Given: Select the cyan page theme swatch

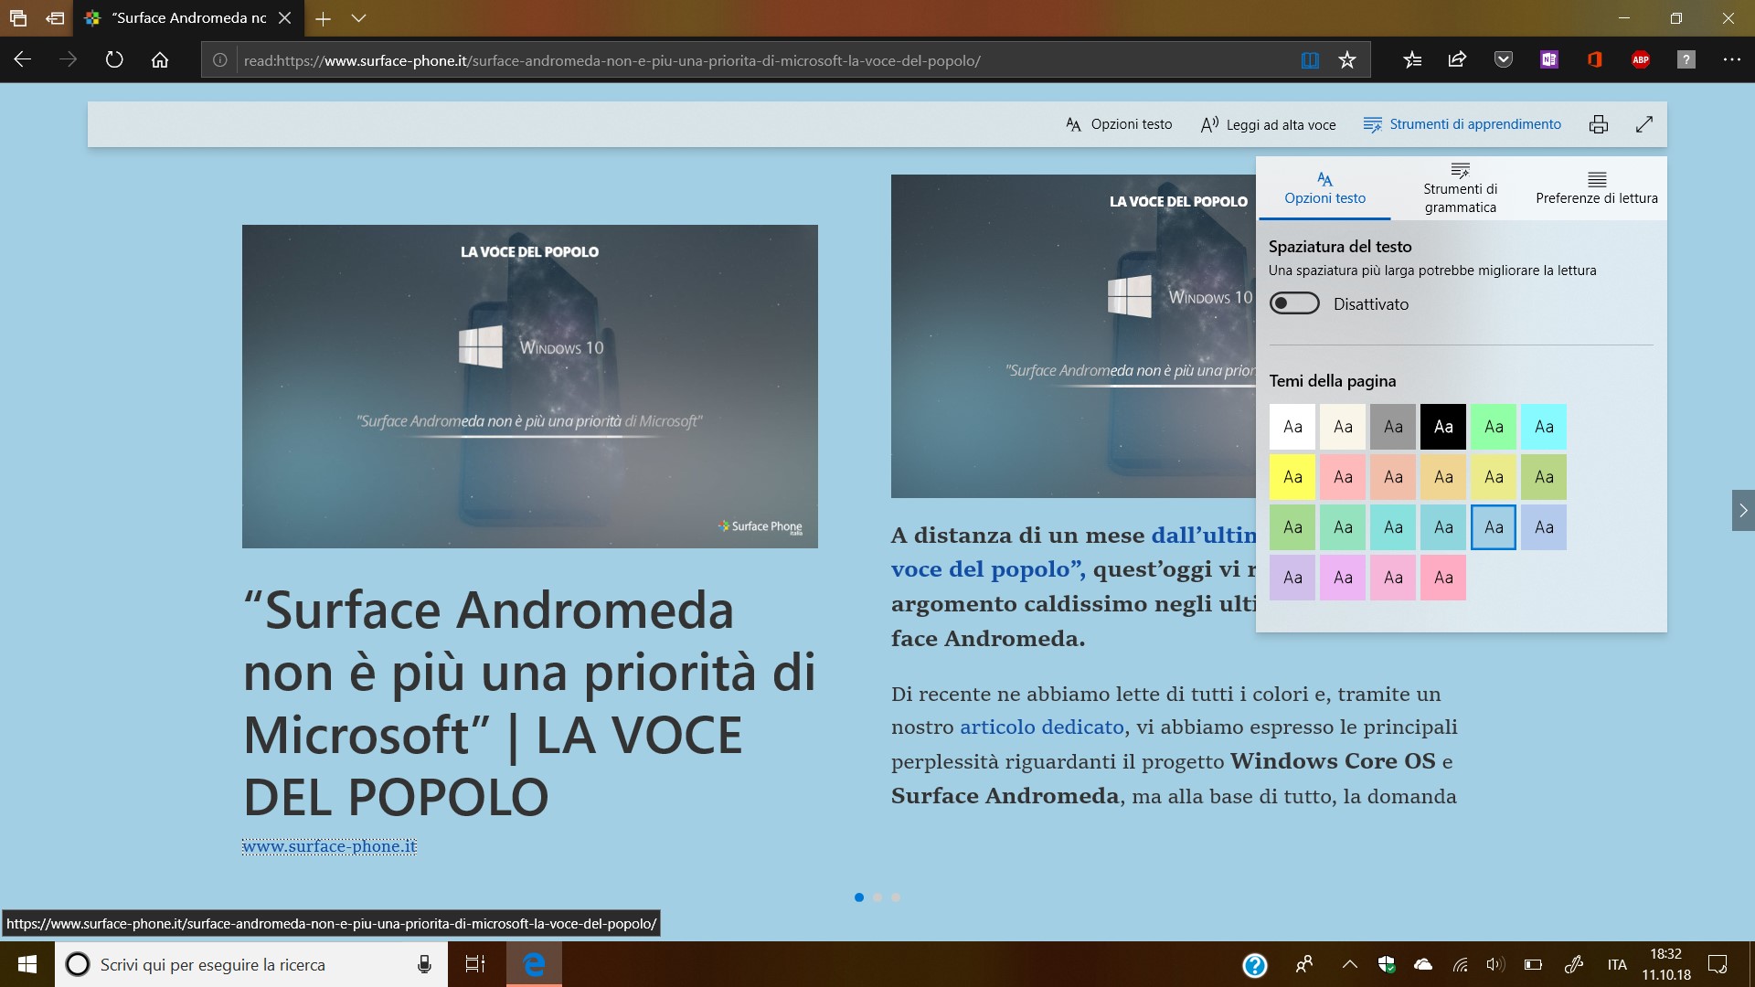Looking at the screenshot, I should pyautogui.click(x=1544, y=427).
